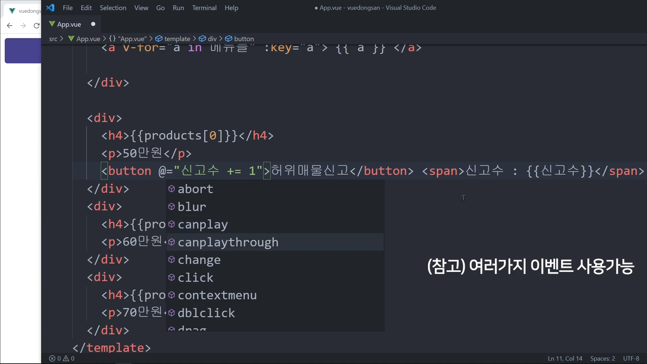Click the errors count icon in status bar
This screenshot has width=647, height=364.
pos(52,359)
